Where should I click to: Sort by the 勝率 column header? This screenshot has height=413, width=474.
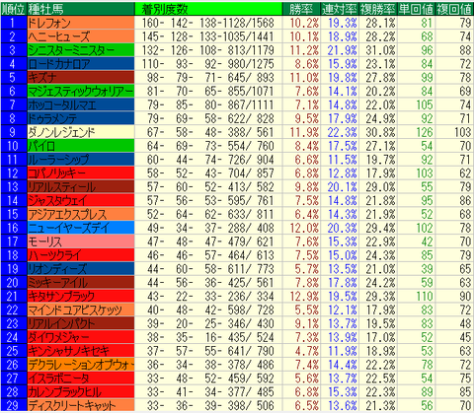point(301,9)
